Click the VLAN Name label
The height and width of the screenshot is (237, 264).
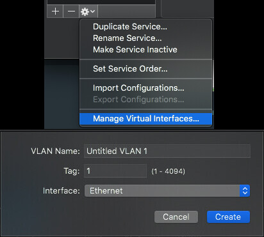(x=55, y=151)
